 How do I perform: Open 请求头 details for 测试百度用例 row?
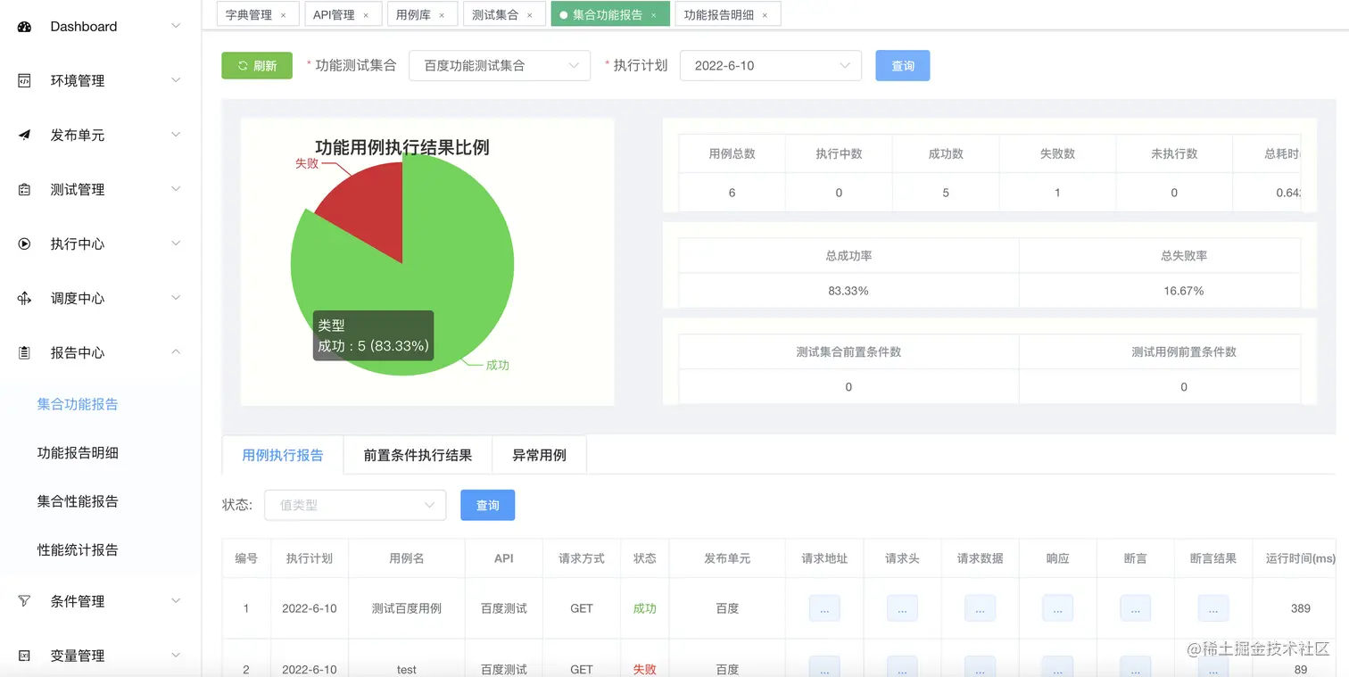click(902, 608)
